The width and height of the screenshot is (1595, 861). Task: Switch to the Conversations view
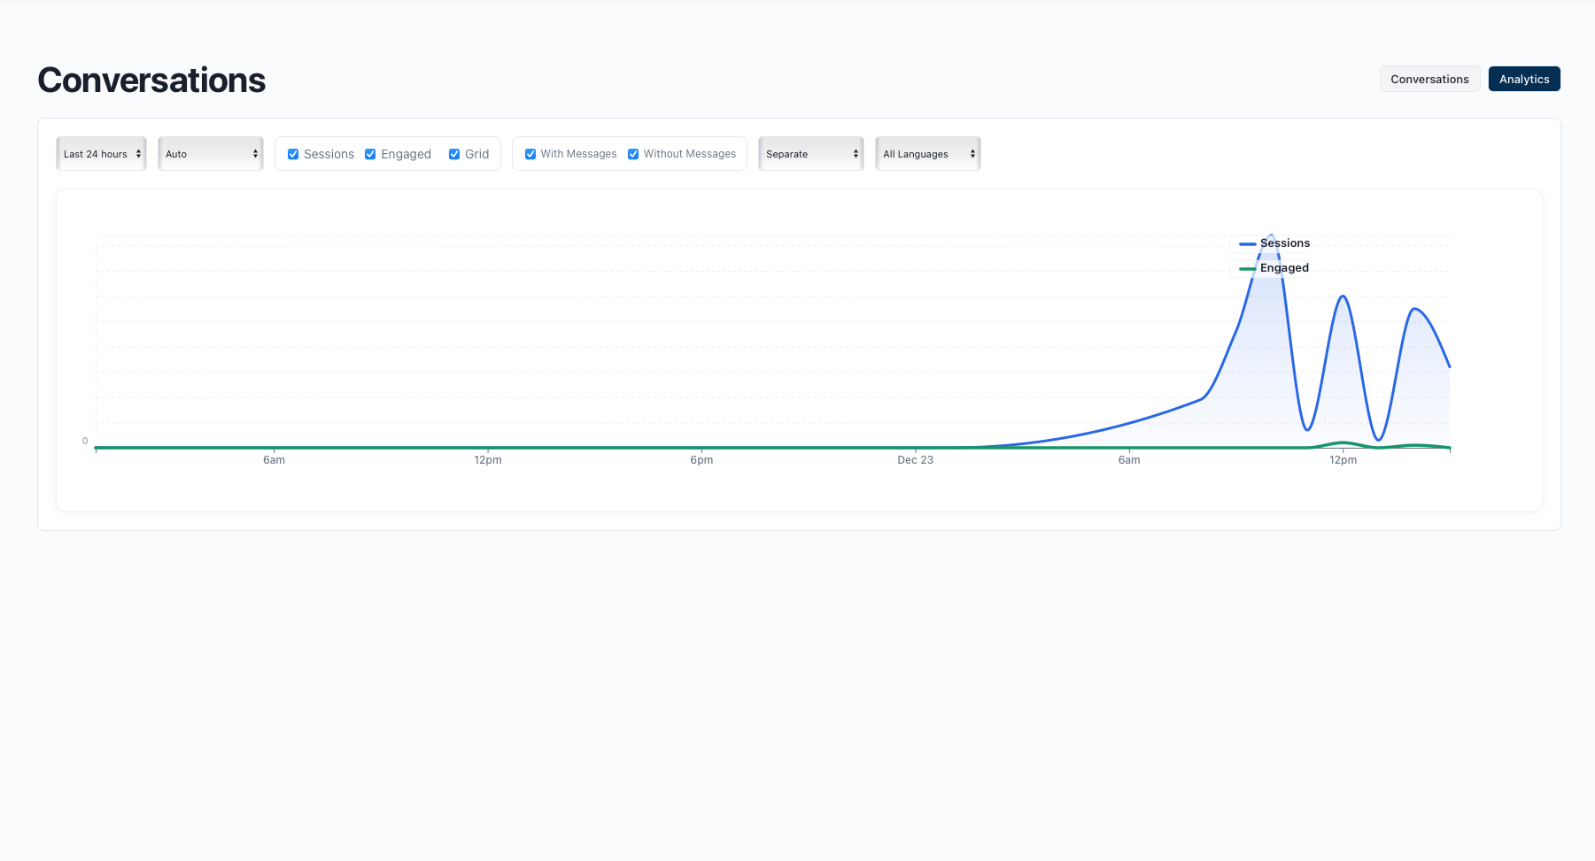click(1429, 79)
